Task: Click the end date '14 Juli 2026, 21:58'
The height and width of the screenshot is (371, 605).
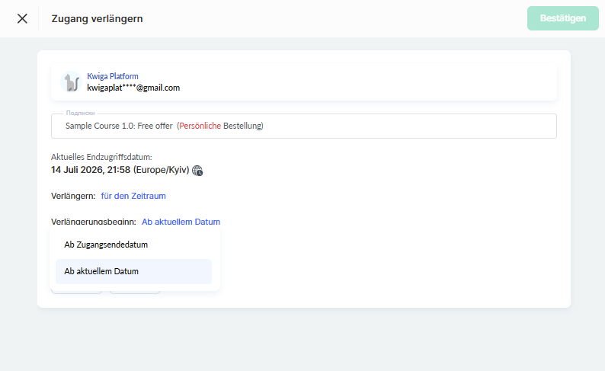Action: click(91, 170)
